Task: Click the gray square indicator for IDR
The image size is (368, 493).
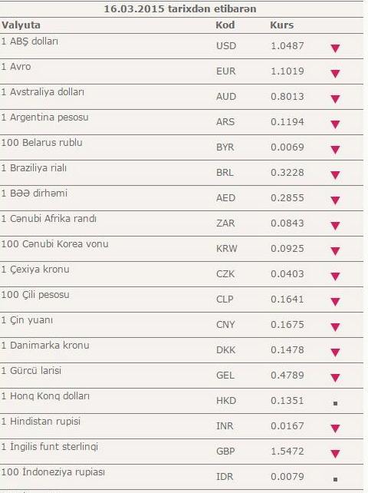Action: coord(335,479)
